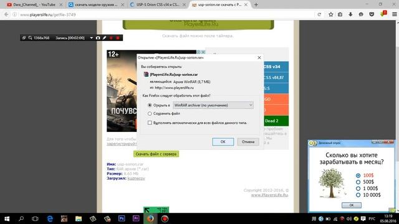
Task: Focus the playerslife.ru address bar
Action: coord(163,14)
